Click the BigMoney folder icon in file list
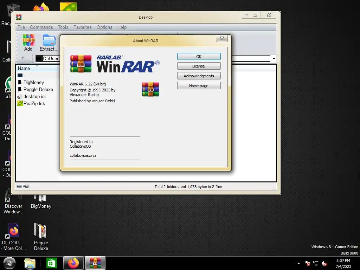This screenshot has height=270, width=360. click(x=20, y=82)
